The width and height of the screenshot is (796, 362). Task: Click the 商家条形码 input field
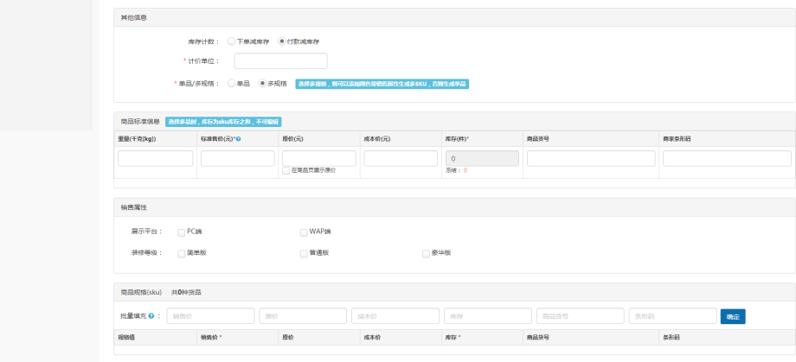726,159
